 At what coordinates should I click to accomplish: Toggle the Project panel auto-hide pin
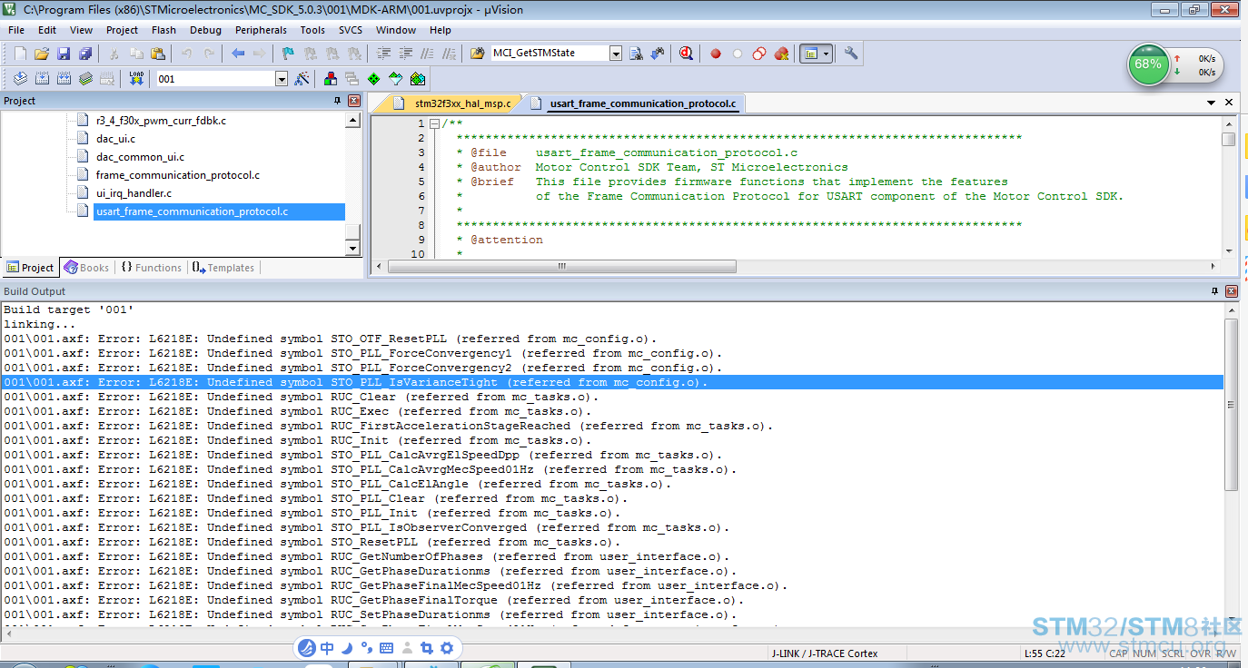pos(338,101)
